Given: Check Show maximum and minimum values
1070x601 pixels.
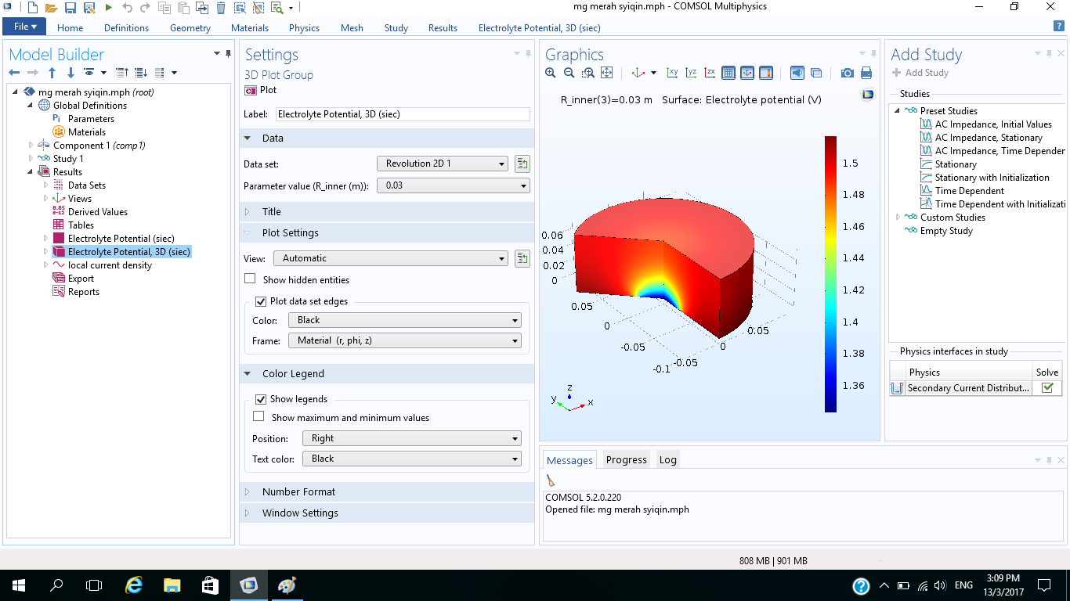Looking at the screenshot, I should [258, 417].
